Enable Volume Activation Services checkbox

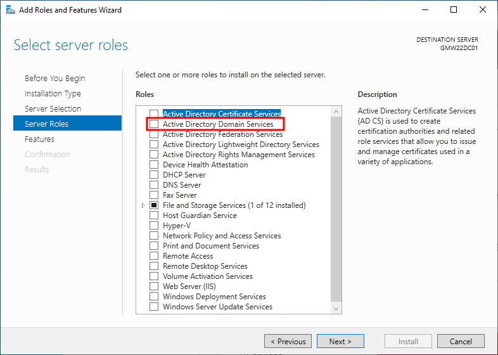click(x=154, y=276)
